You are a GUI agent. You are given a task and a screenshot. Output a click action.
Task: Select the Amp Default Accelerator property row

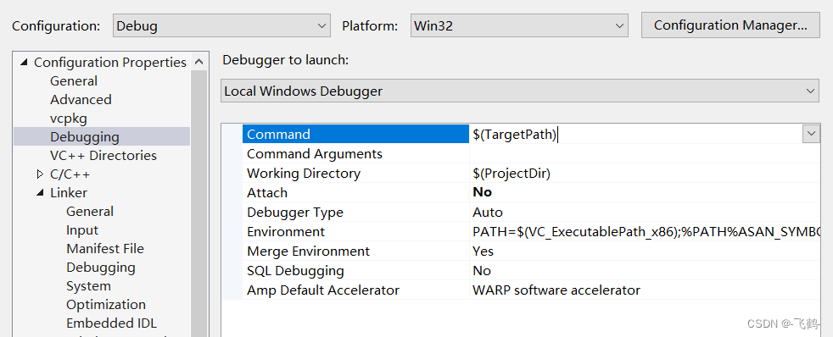point(531,290)
